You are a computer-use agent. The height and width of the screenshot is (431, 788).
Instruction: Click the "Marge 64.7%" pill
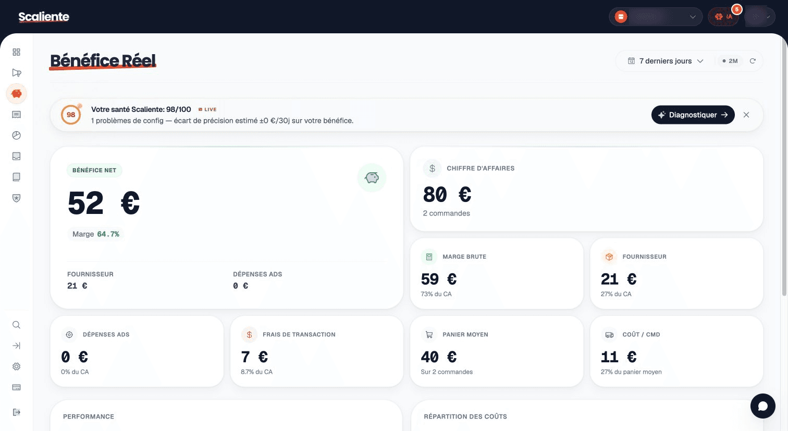(96, 234)
